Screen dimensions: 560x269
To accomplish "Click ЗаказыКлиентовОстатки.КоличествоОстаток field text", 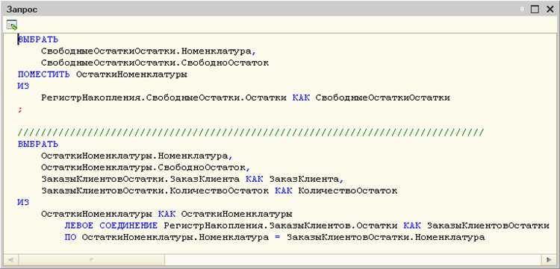I will 155,191.
